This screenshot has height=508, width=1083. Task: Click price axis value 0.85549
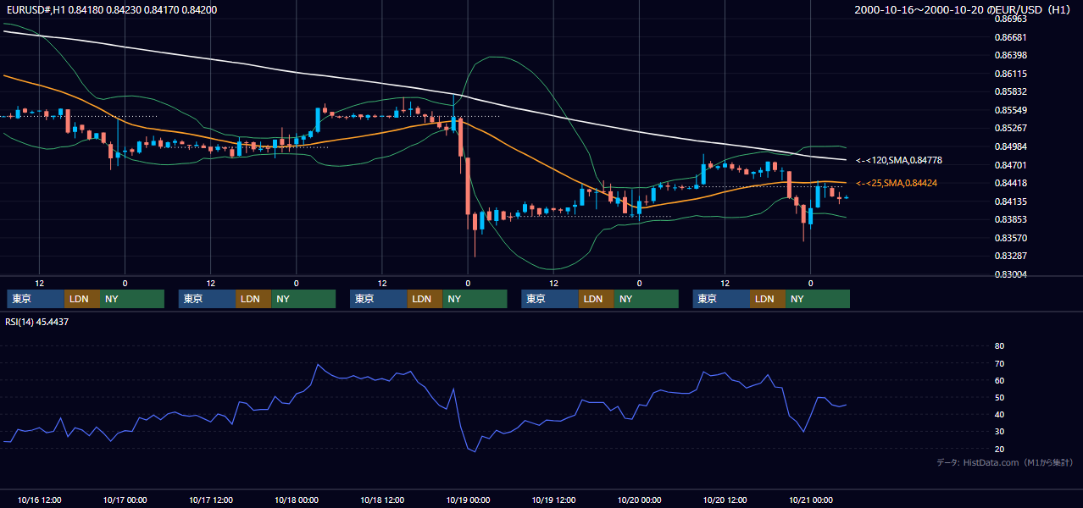(1010, 110)
